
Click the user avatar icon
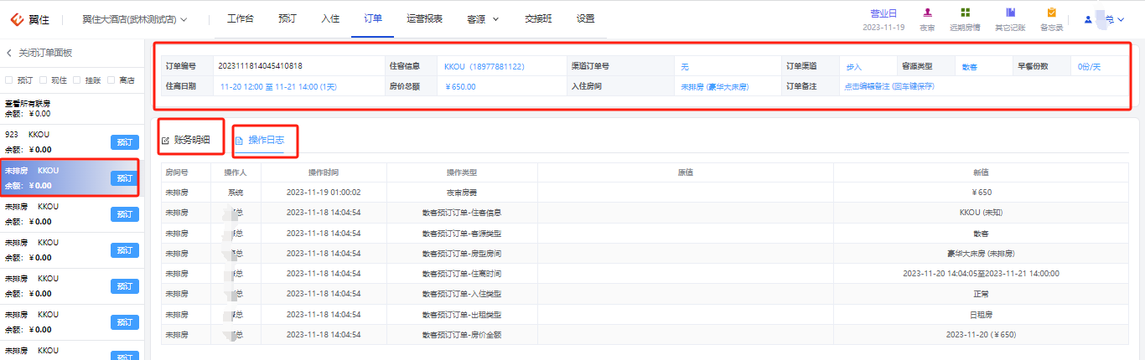[x=1088, y=18]
